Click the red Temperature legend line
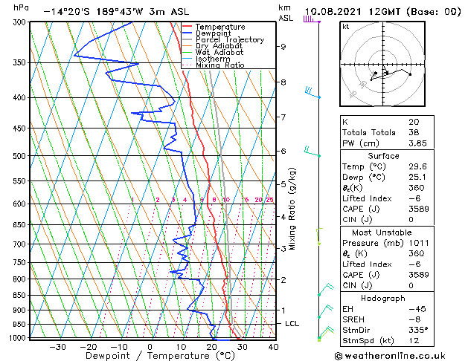 coord(187,27)
